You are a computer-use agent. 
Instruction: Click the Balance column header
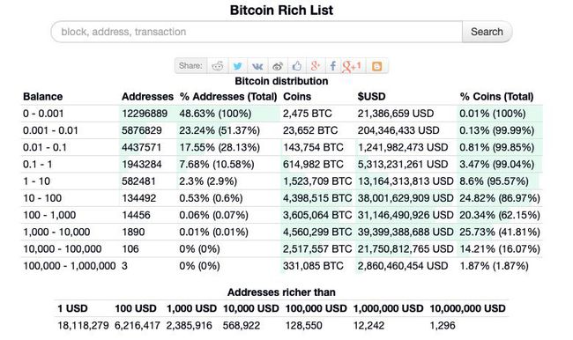[x=43, y=96]
